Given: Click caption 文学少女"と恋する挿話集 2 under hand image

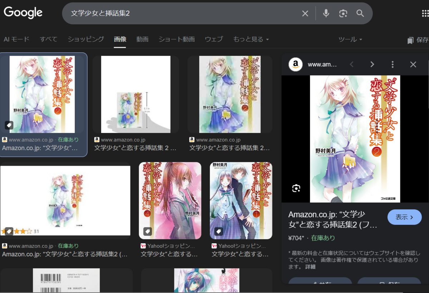Looking at the screenshot, I should click(x=135, y=148).
